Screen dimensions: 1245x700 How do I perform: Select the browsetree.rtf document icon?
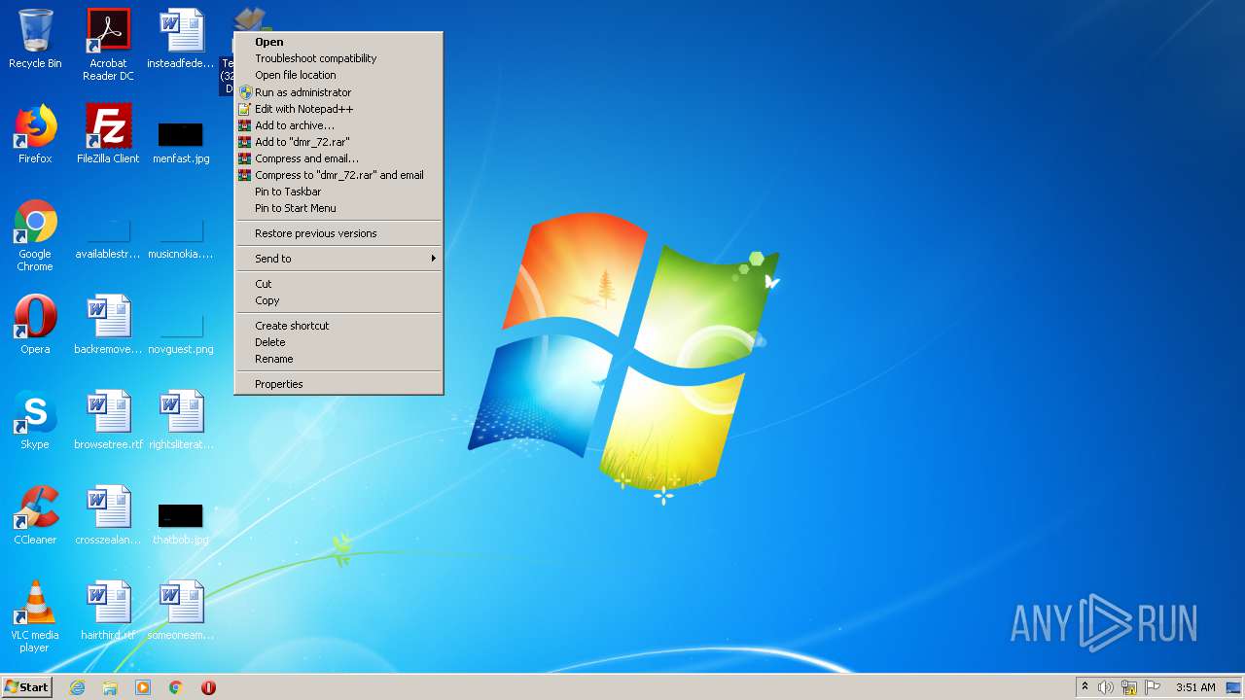point(108,420)
